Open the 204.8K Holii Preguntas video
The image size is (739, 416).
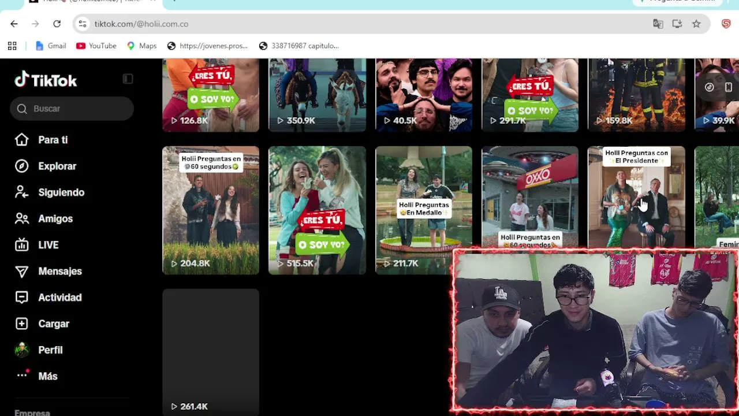tap(211, 210)
